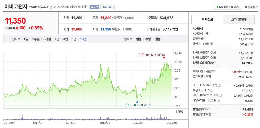Open help icon next to 추정PER EPS
Viewport: 260px width, 128px height.
click(x=211, y=90)
